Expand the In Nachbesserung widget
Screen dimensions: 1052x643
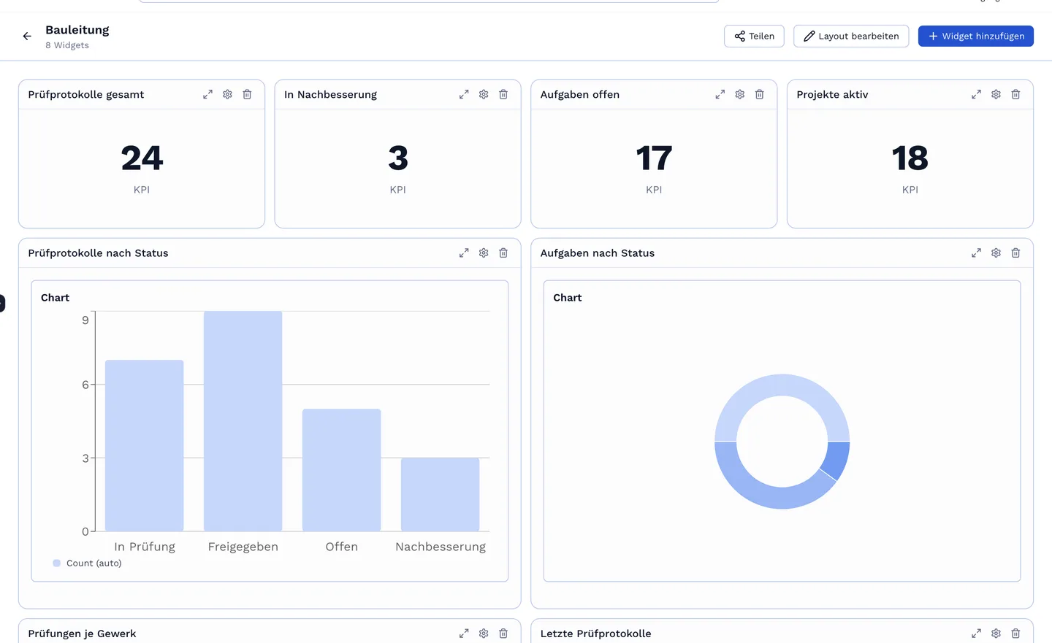pyautogui.click(x=464, y=94)
